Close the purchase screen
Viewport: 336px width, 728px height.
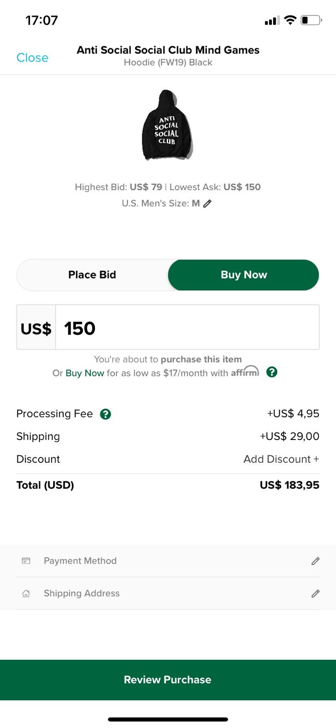32,58
